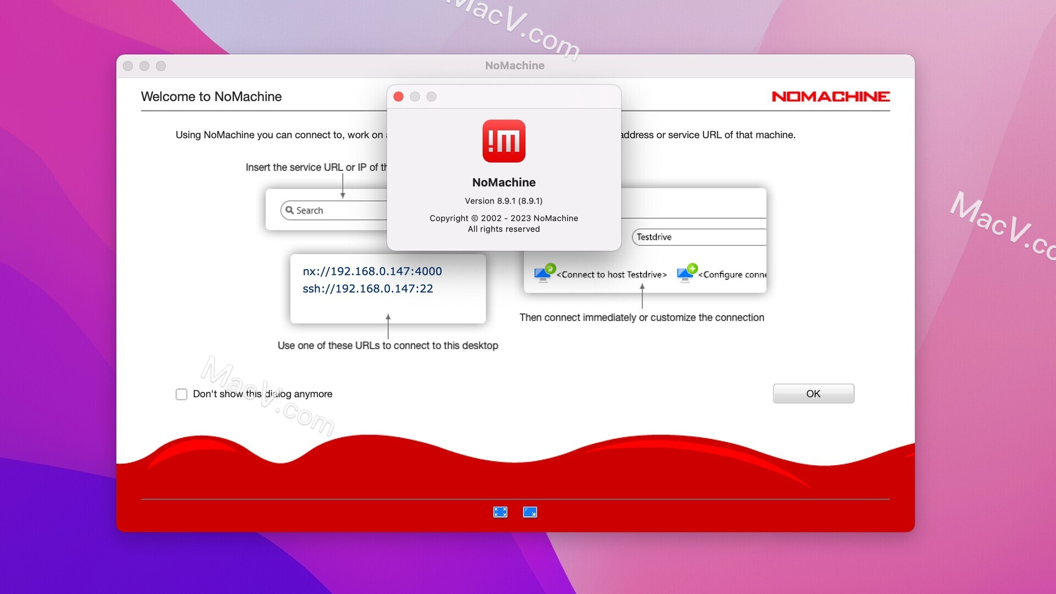Select the nx://192.168.0.147:4000 URL
The image size is (1056, 594).
coord(372,271)
